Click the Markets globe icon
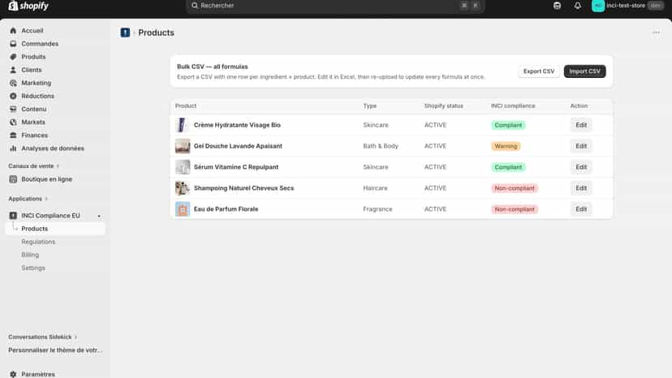The image size is (672, 378). pyautogui.click(x=13, y=122)
